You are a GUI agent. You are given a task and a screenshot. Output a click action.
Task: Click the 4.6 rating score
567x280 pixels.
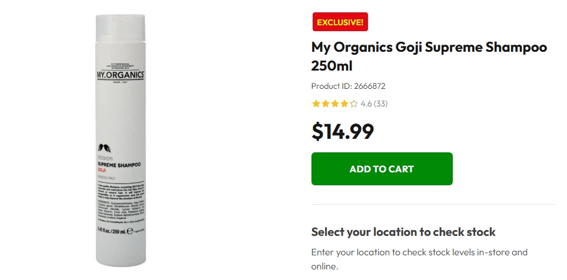point(366,104)
